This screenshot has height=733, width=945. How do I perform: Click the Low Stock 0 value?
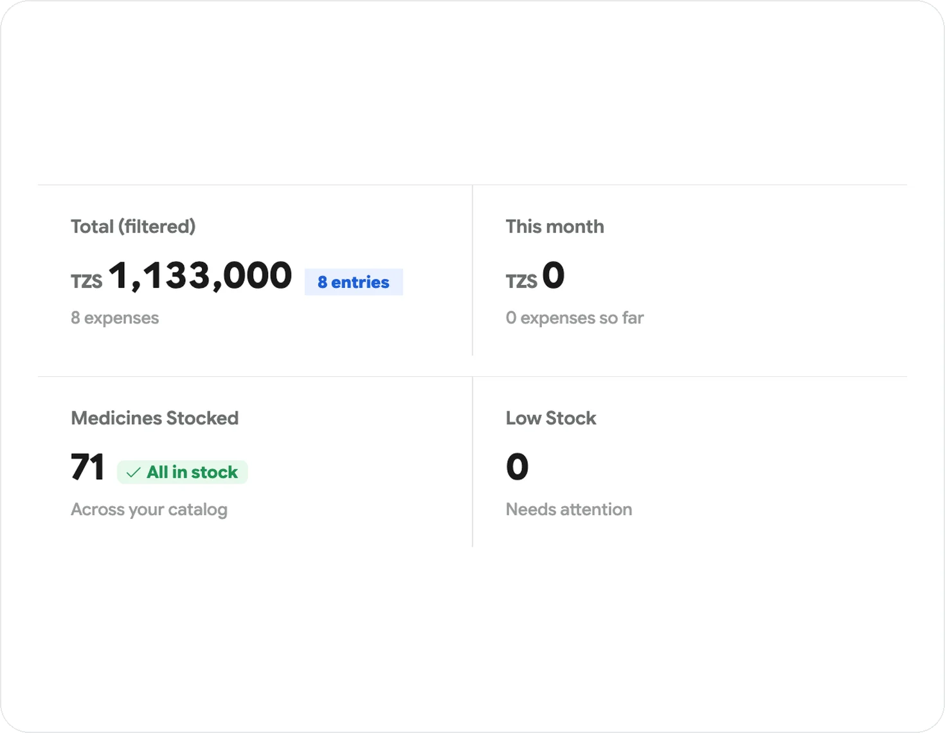[x=517, y=467]
